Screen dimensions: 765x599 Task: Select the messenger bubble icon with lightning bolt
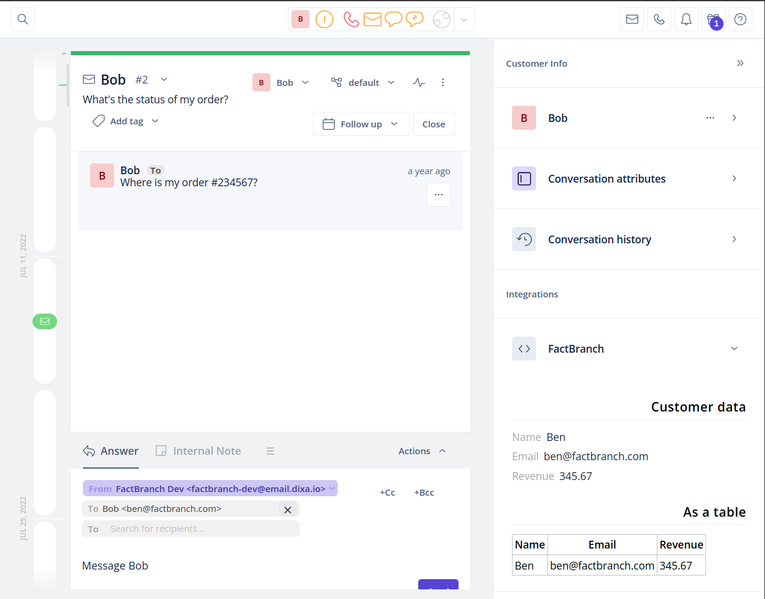(415, 19)
